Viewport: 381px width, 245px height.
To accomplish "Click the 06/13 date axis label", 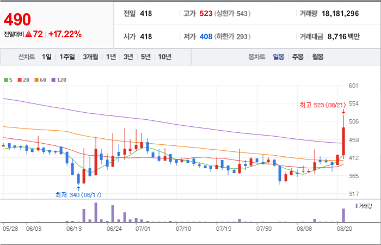I will click(74, 229).
